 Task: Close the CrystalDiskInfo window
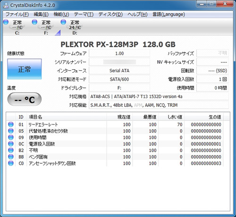tap(225, 4)
